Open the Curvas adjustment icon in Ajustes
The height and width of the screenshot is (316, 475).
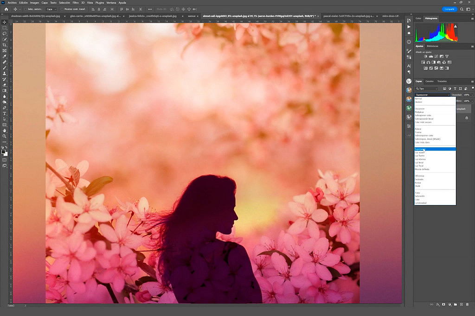[x=436, y=56]
